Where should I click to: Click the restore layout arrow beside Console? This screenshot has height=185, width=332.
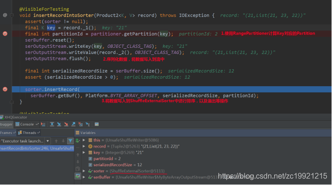[x=37, y=125]
